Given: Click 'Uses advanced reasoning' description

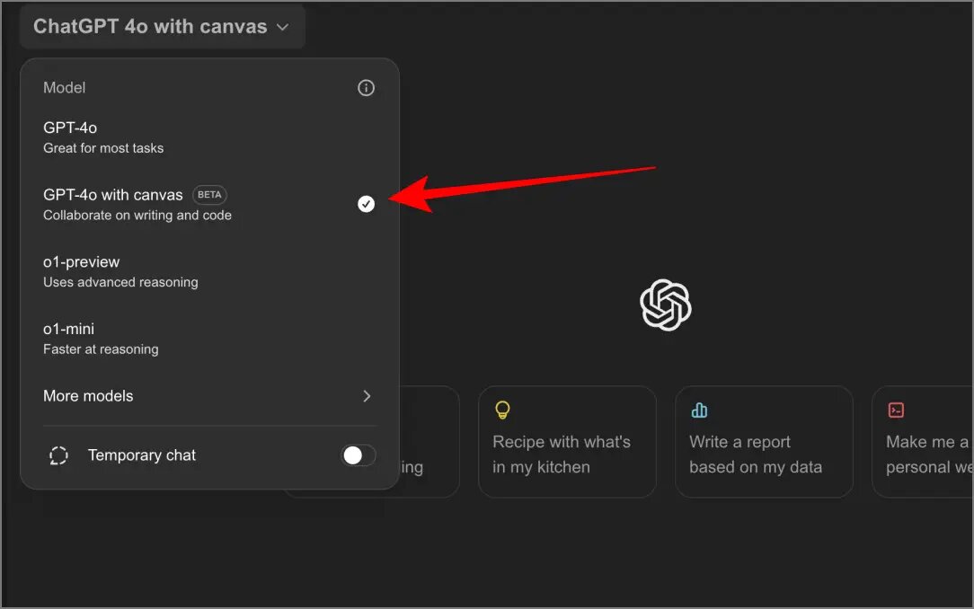Looking at the screenshot, I should (120, 282).
